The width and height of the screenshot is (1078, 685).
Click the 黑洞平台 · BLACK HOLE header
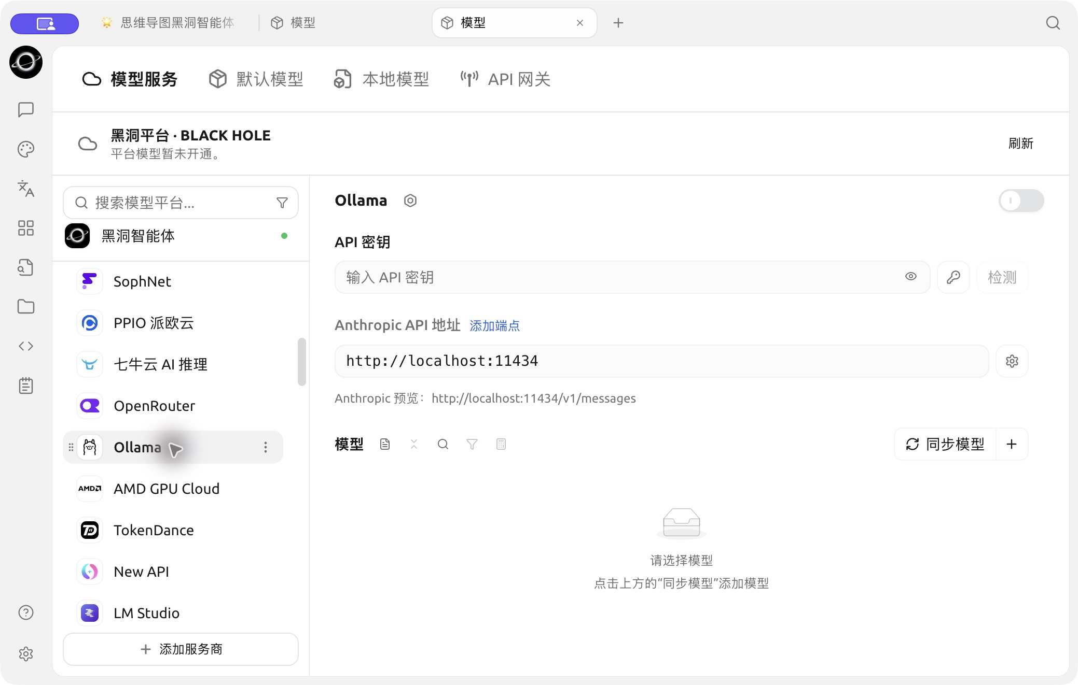[190, 136]
